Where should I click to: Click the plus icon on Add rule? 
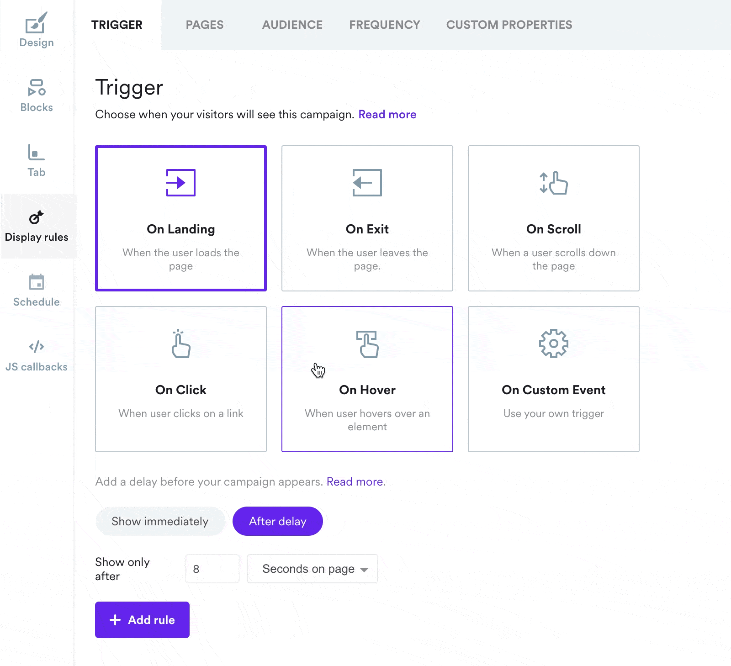point(115,620)
